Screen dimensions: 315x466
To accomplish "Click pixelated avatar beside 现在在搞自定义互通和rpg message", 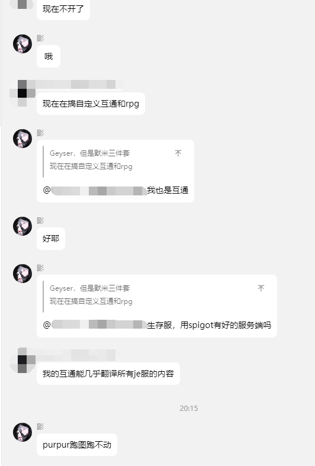I will pos(22,93).
